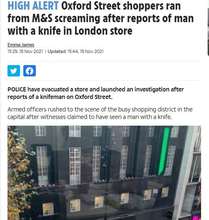
Task: Click the headline text 'Oxford Street shoppers ran'
Action: [121, 5]
